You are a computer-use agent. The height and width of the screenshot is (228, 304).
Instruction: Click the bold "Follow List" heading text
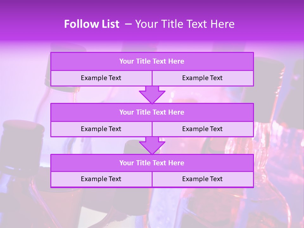point(92,24)
